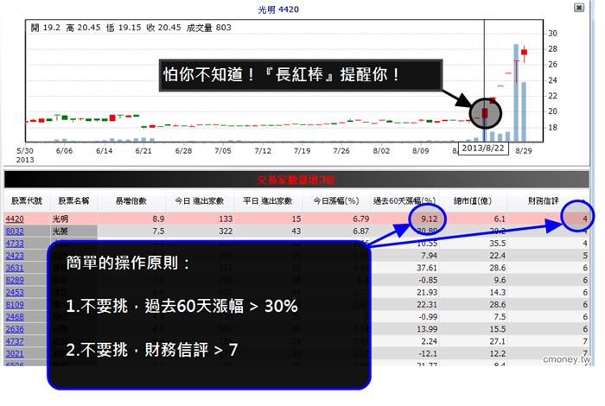Screen dimensions: 605x406
Task: Click the 光明 4420 chart title
Action: coord(278,10)
